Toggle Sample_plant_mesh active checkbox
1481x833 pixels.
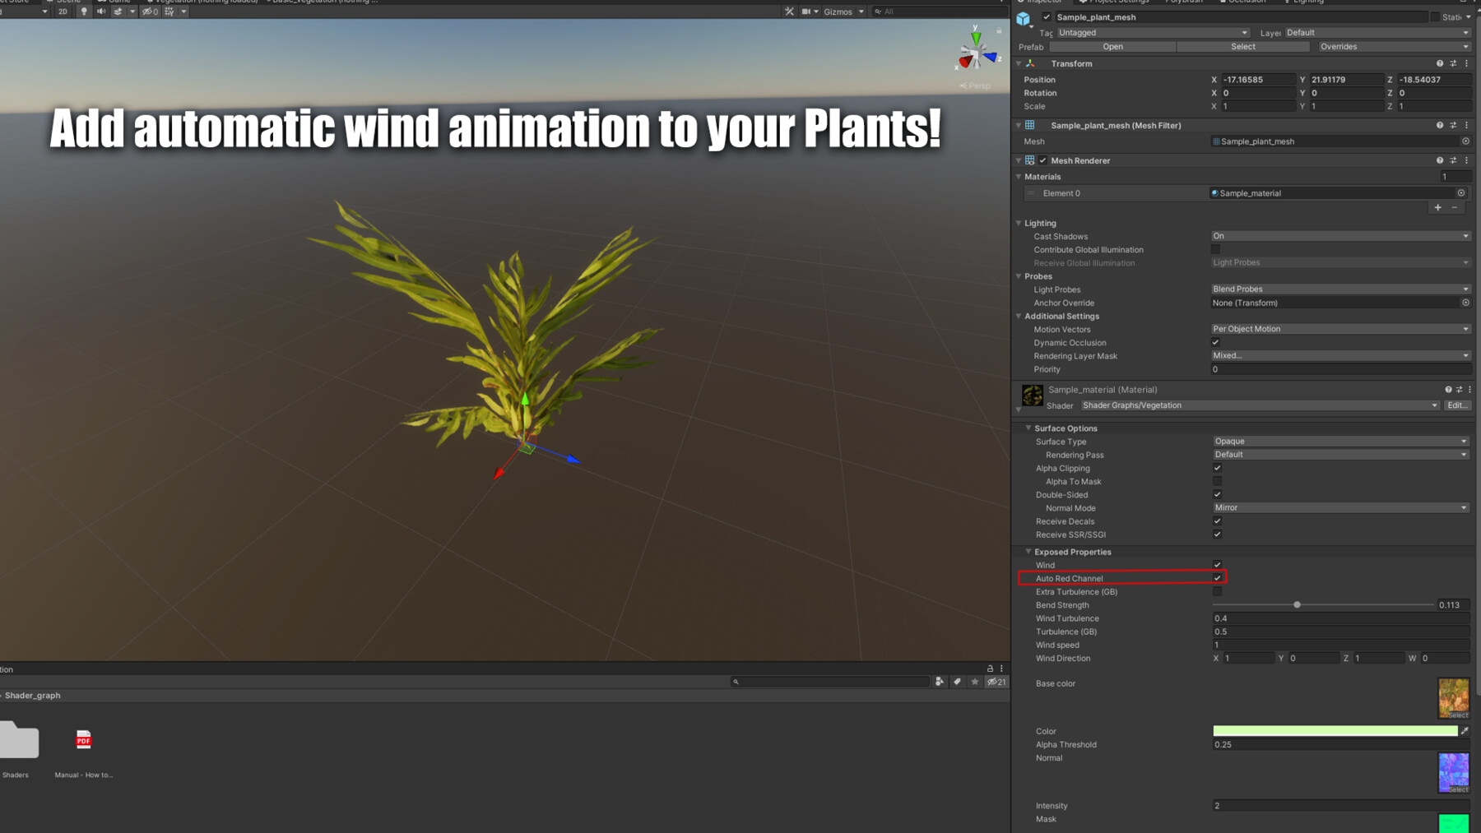(x=1047, y=17)
